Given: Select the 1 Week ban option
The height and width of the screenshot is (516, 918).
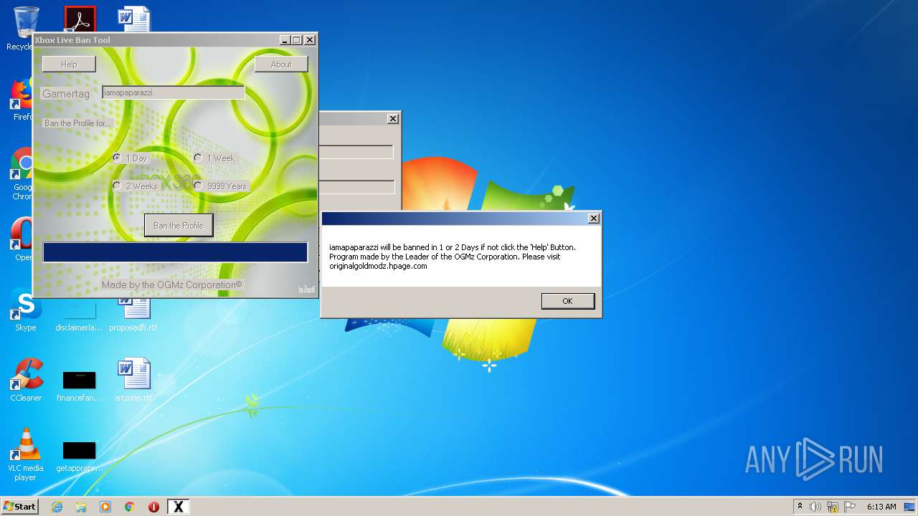Looking at the screenshot, I should point(214,158).
